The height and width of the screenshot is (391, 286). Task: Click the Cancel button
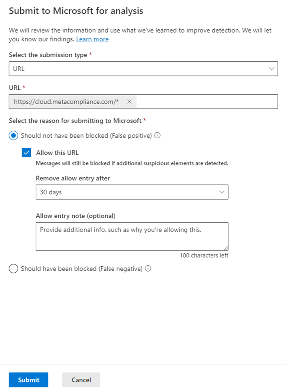point(81,380)
